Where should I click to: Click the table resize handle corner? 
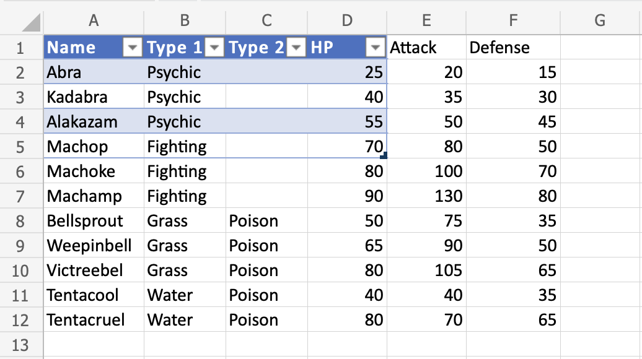[384, 156]
